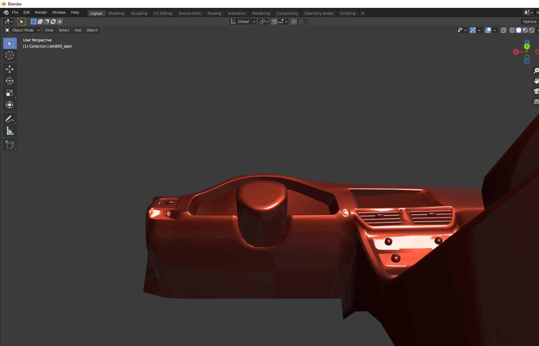539x346 pixels.
Task: Open the pivot point dropdown
Action: click(x=264, y=22)
